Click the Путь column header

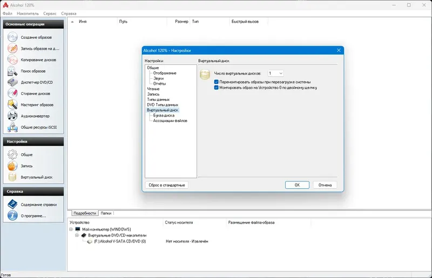[x=142, y=22]
